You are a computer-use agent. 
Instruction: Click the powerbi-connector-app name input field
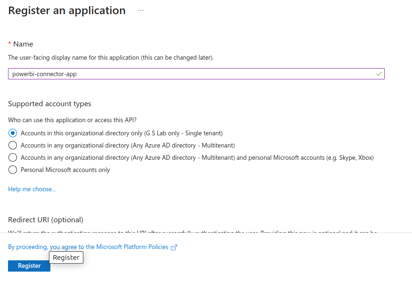click(196, 74)
